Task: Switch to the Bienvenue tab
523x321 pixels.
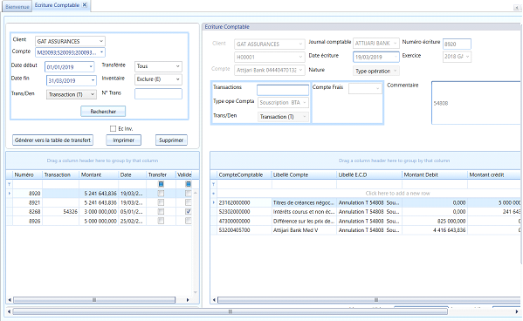Action: (17, 7)
